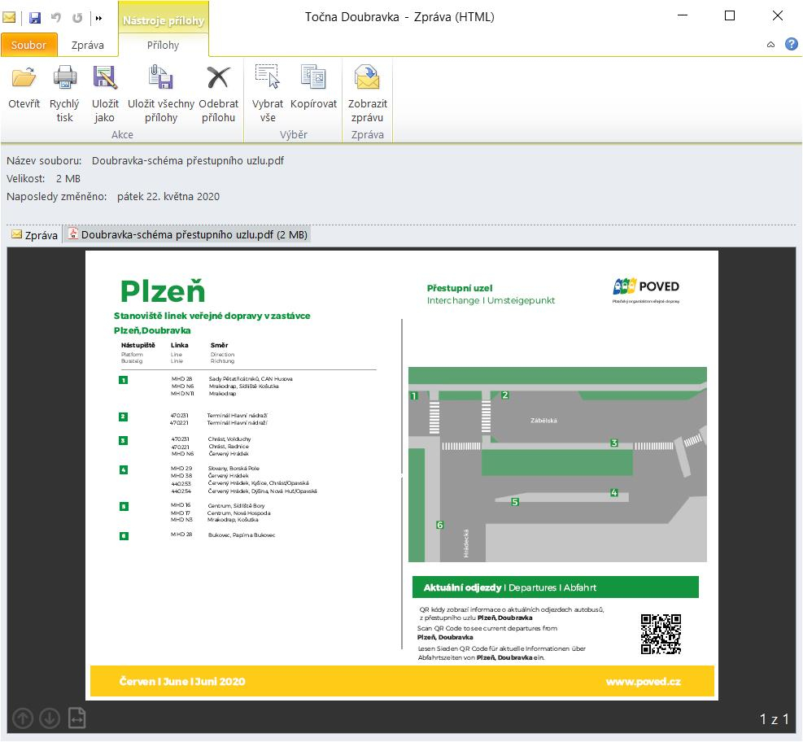Click the www.poved.cz link in the PDF

(644, 681)
